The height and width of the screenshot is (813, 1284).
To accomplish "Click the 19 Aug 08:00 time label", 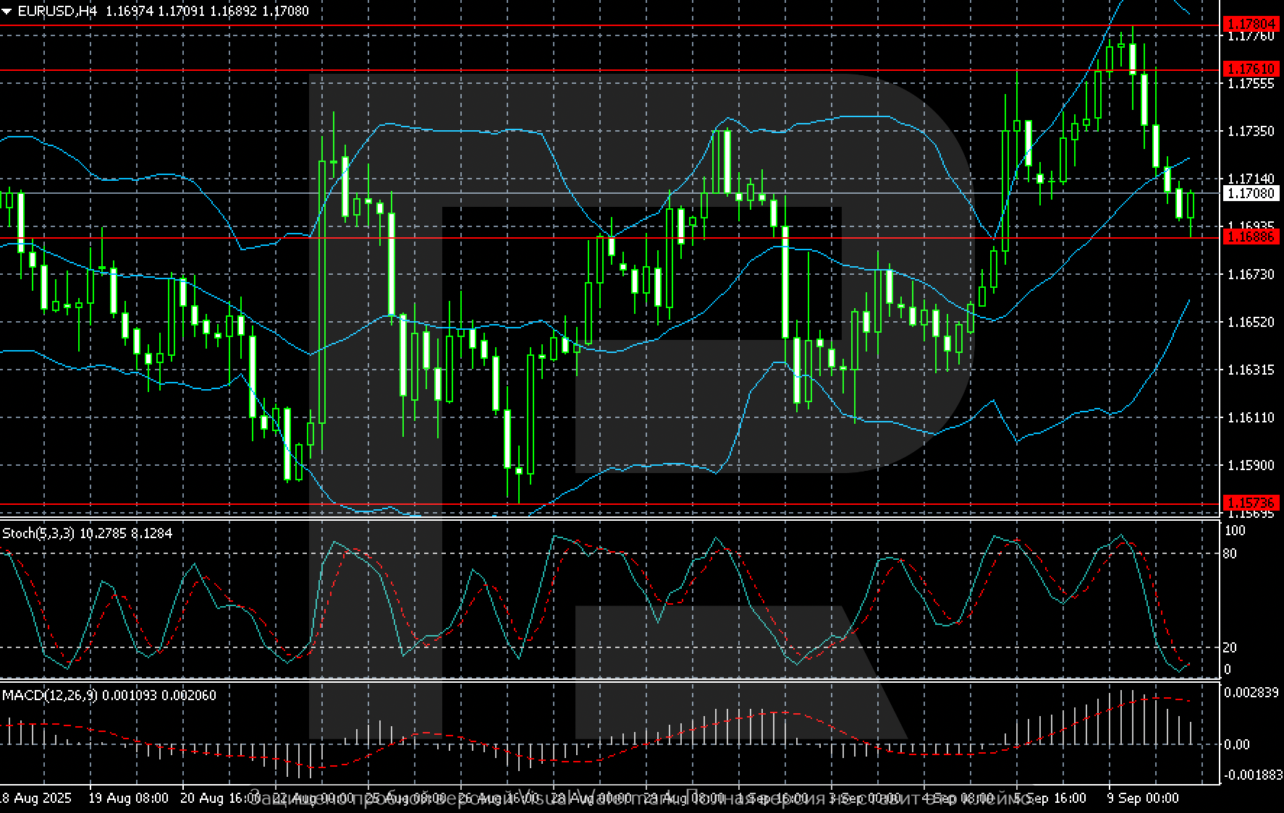I will click(128, 799).
